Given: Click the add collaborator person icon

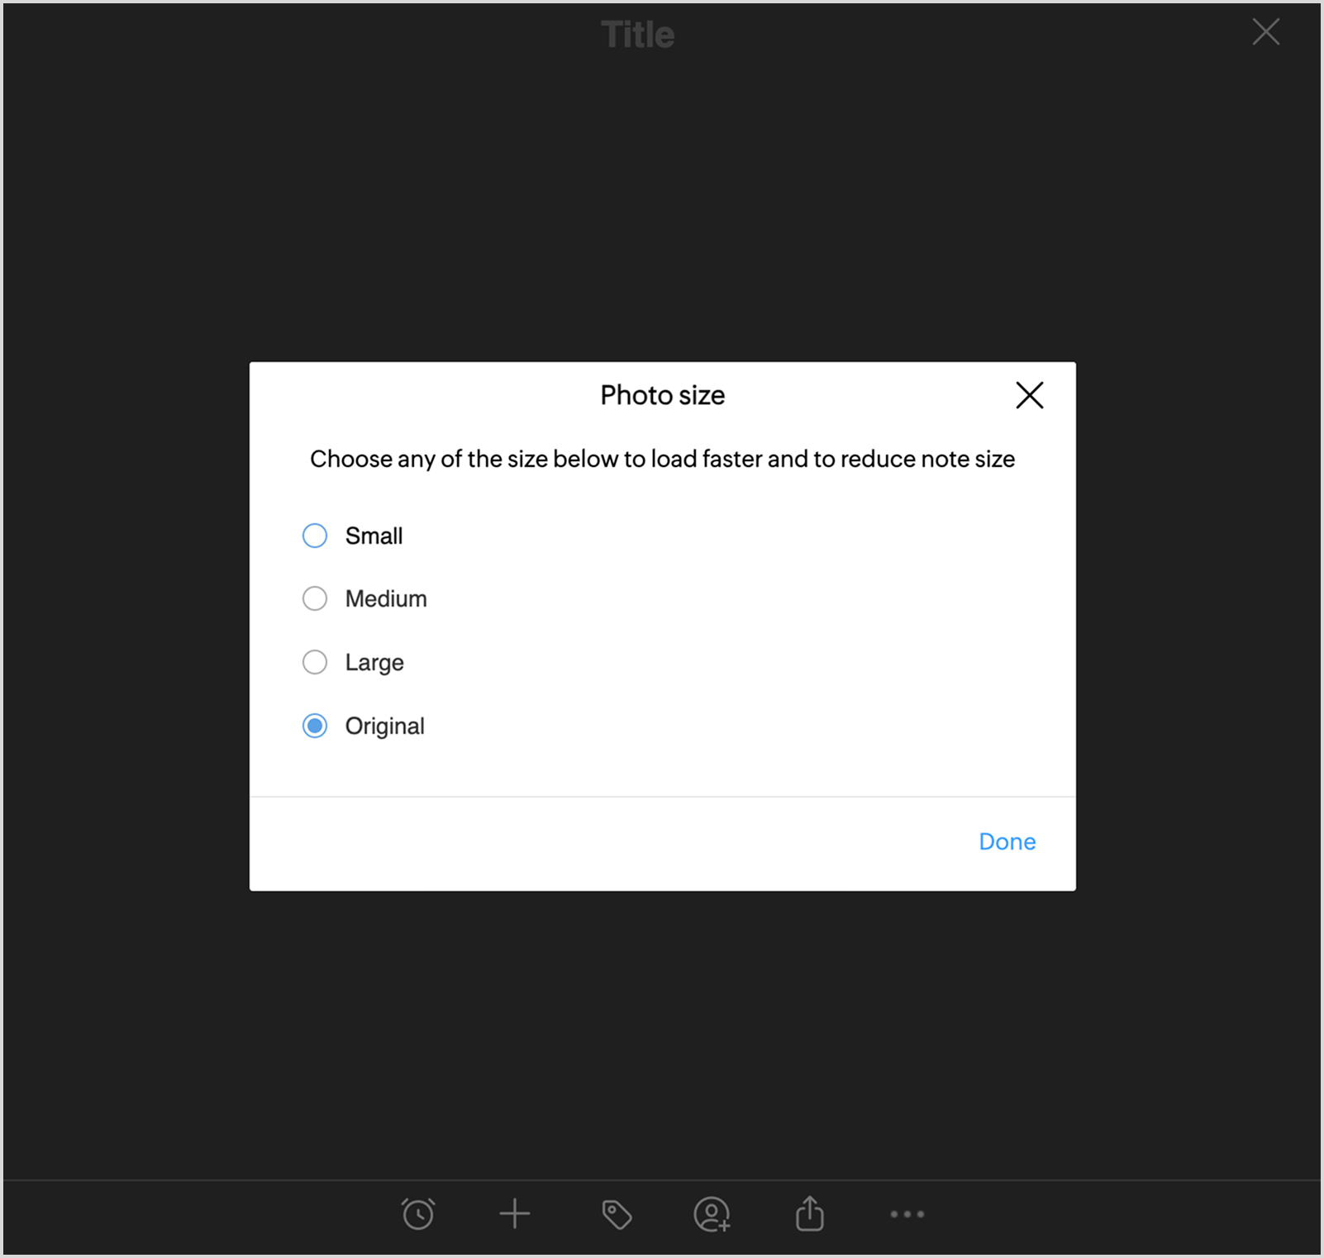Looking at the screenshot, I should (712, 1214).
